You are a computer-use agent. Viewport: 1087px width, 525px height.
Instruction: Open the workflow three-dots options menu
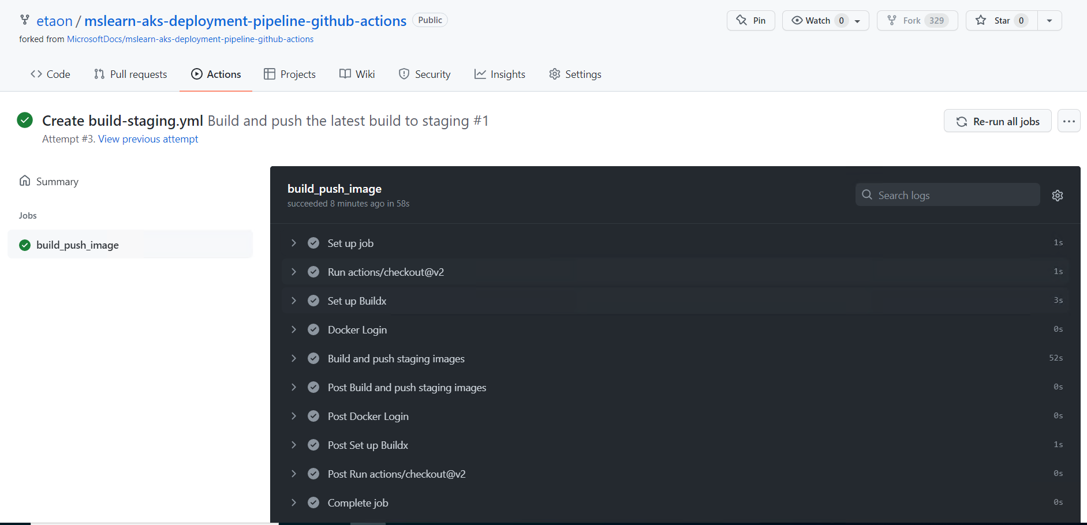[x=1069, y=121]
